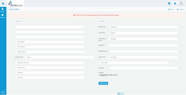The height and width of the screenshot is (95, 186).
Task: Open the Time Format field
Action: (134, 63)
